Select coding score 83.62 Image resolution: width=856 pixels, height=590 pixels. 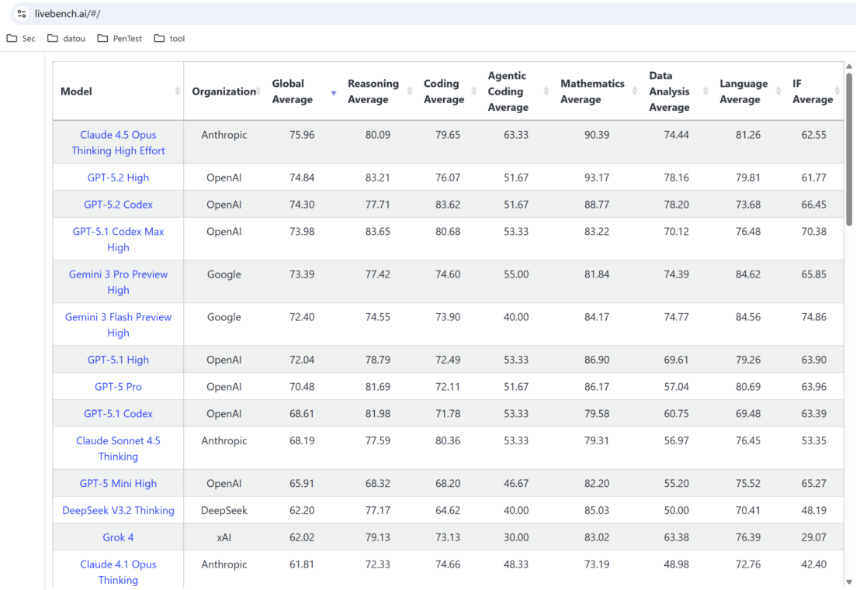pyautogui.click(x=448, y=205)
